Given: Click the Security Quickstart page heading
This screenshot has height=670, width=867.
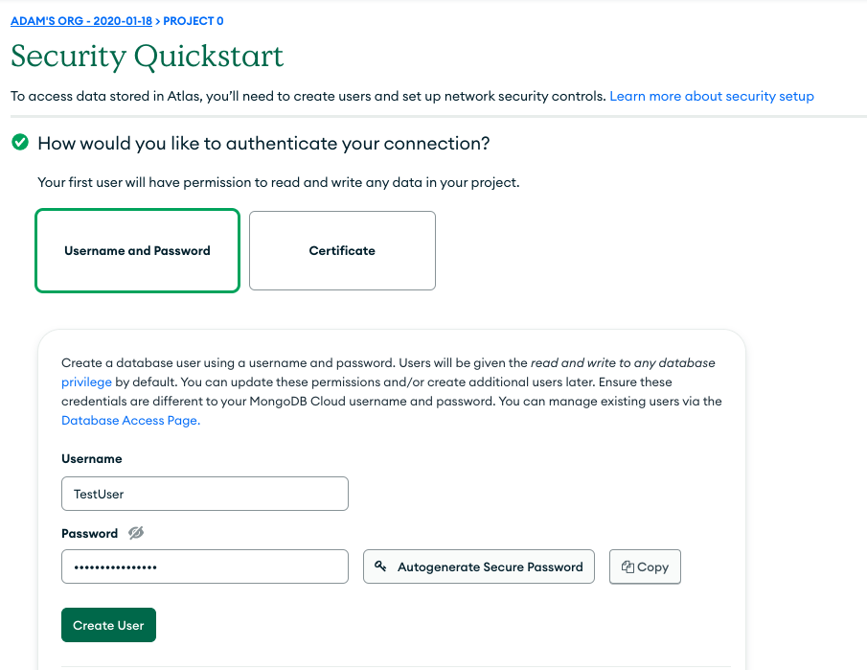Looking at the screenshot, I should (148, 57).
